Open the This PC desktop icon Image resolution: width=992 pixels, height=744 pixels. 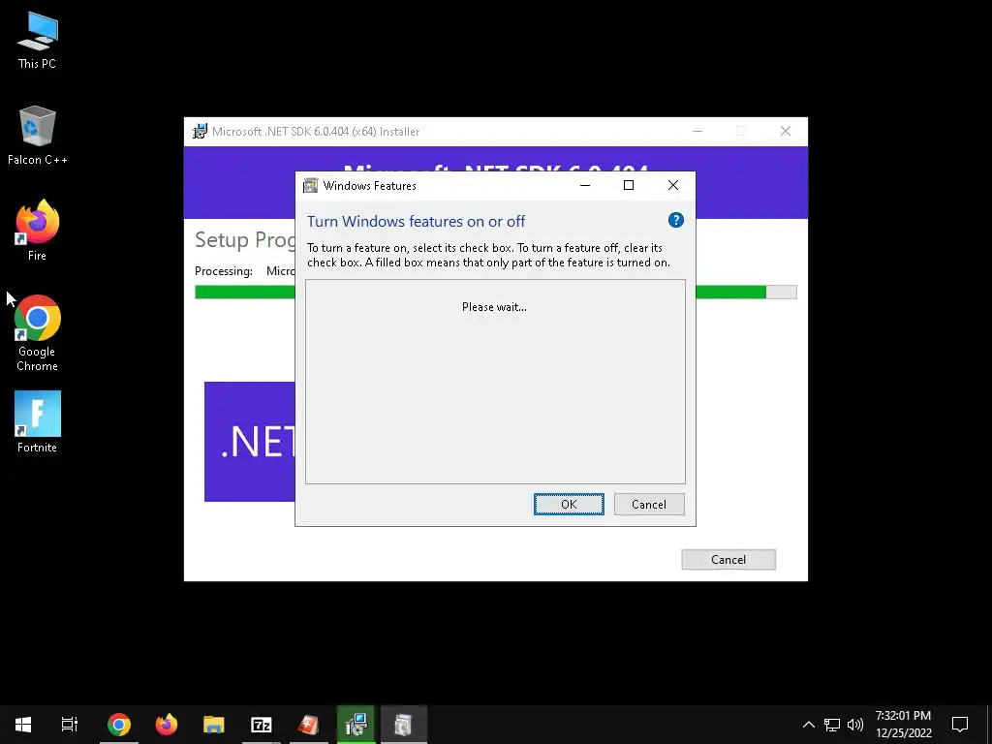37,41
